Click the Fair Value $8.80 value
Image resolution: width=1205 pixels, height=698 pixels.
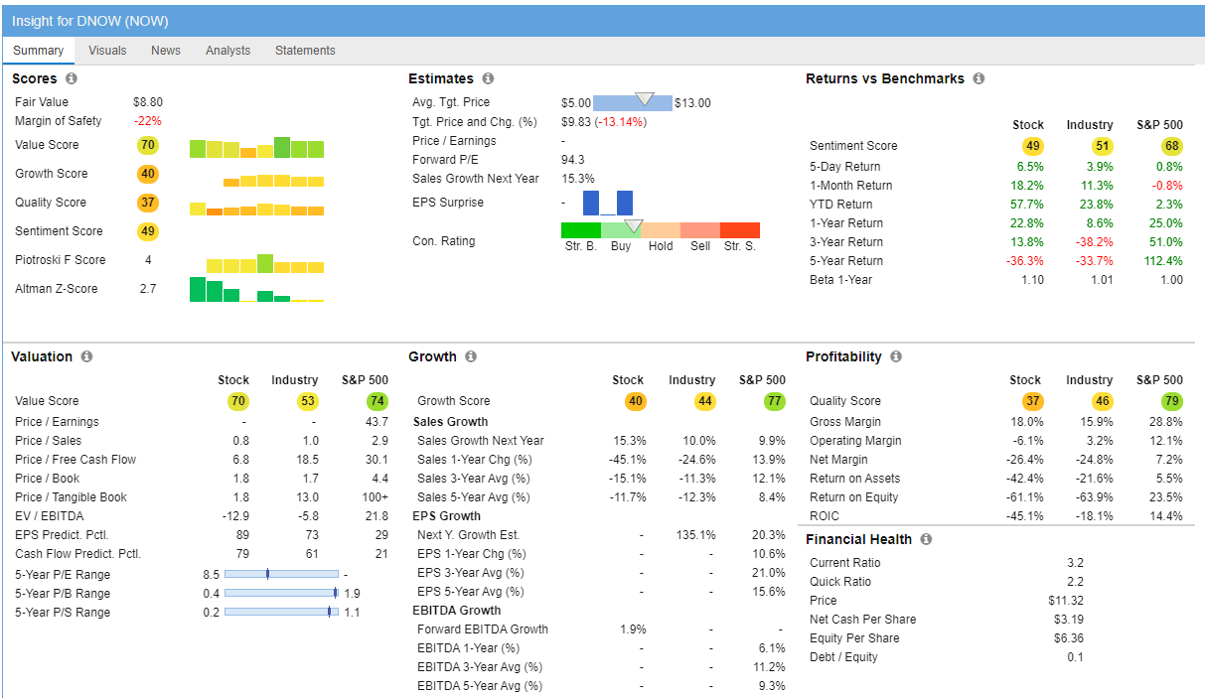tap(148, 102)
